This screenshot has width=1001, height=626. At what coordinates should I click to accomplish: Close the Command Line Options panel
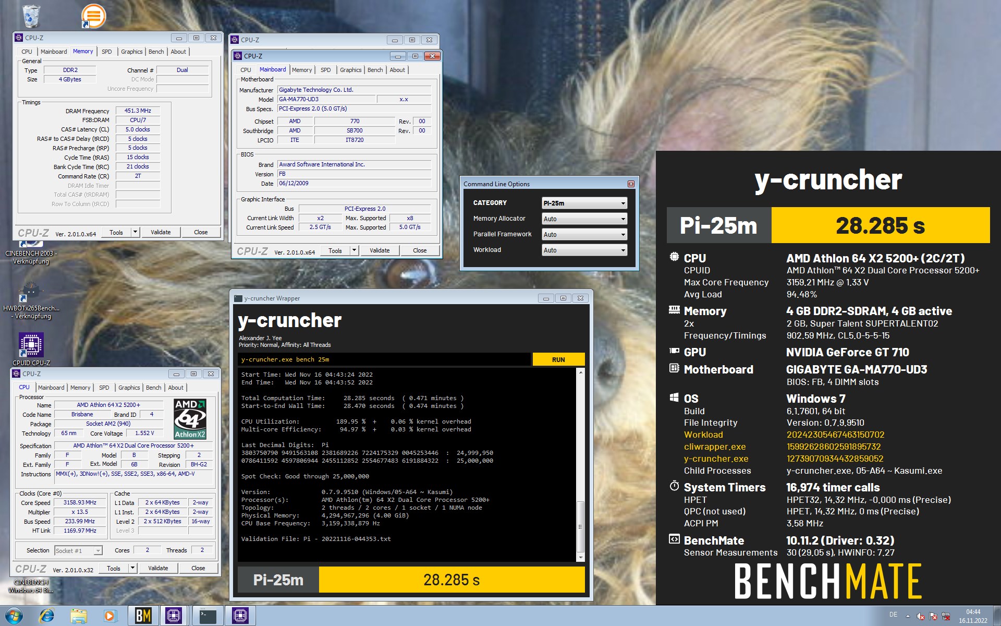pyautogui.click(x=631, y=184)
